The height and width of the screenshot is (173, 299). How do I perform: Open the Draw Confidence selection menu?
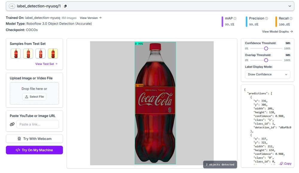pyautogui.click(x=267, y=74)
